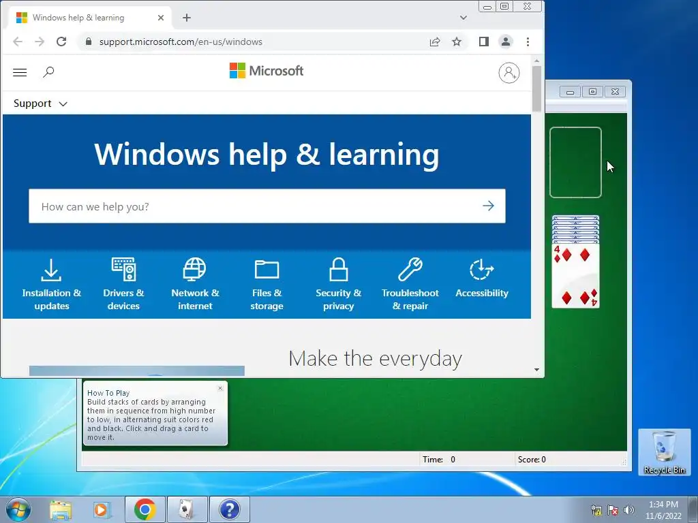The image size is (698, 523).
Task: Click the padlock site info icon
Action: pyautogui.click(x=89, y=42)
